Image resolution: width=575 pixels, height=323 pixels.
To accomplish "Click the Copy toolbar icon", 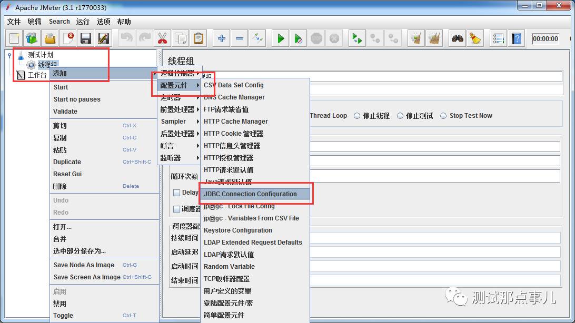I will click(x=181, y=38).
